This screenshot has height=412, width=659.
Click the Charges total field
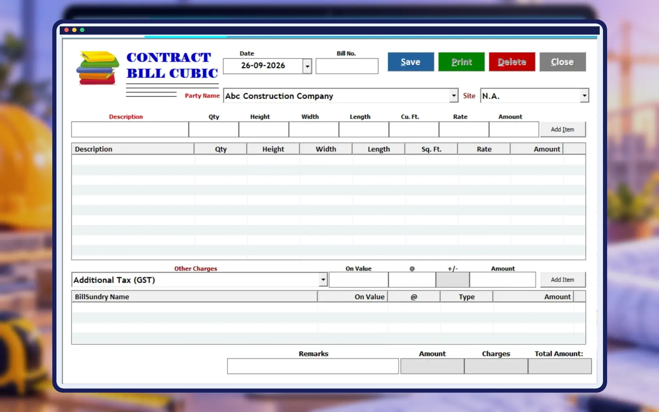pyautogui.click(x=496, y=366)
